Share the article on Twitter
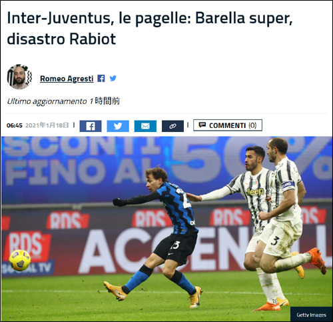 point(118,126)
